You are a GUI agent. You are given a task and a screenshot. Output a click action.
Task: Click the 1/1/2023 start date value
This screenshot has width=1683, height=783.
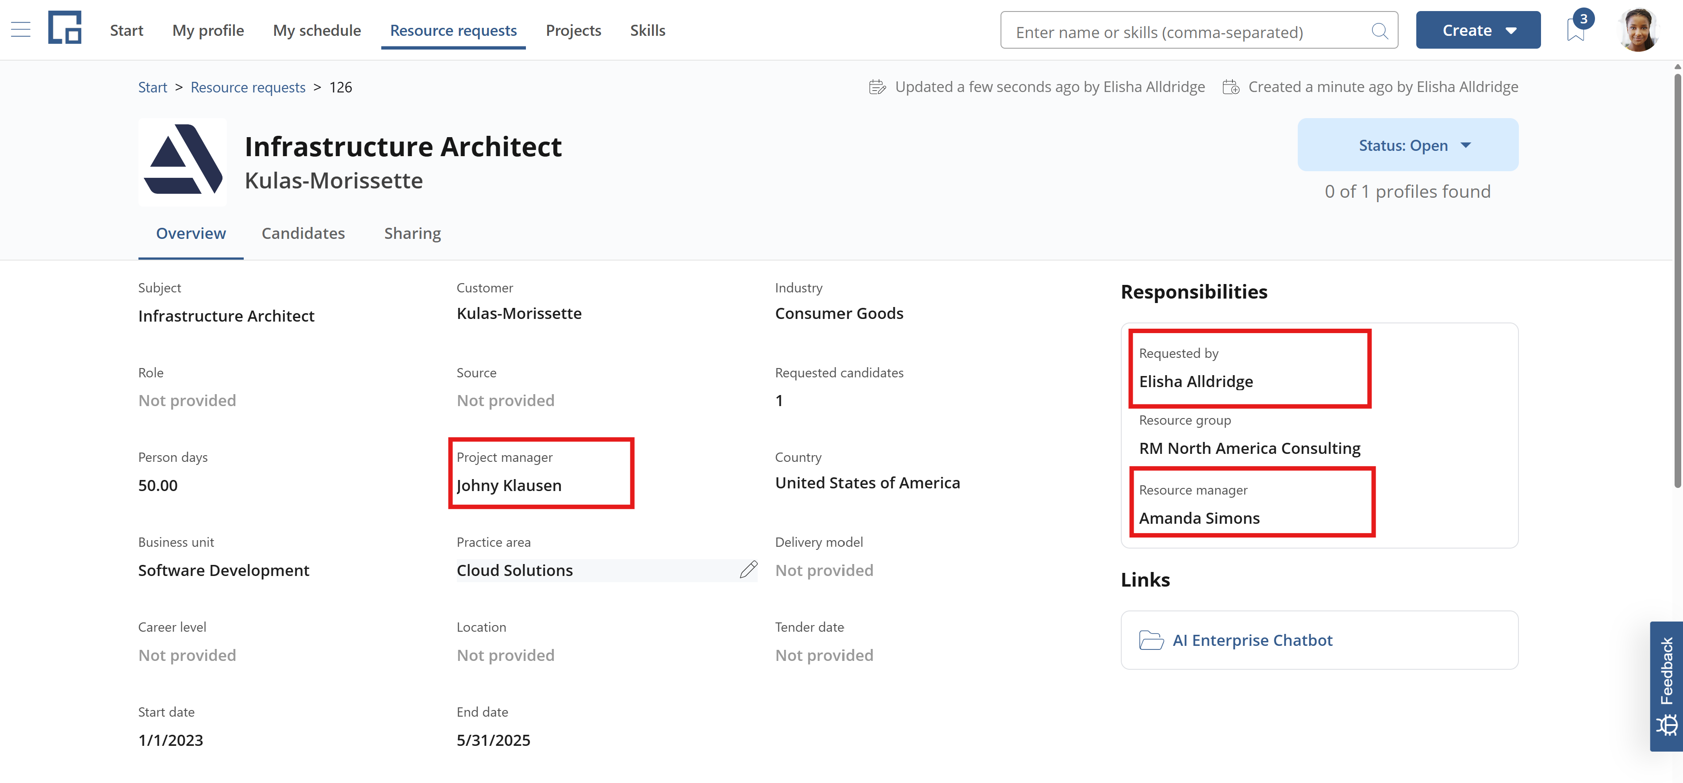tap(171, 740)
